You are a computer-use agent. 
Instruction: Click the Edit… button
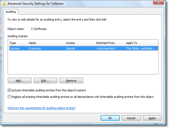45,81
